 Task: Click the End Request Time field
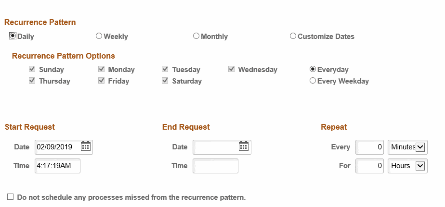pyautogui.click(x=215, y=166)
